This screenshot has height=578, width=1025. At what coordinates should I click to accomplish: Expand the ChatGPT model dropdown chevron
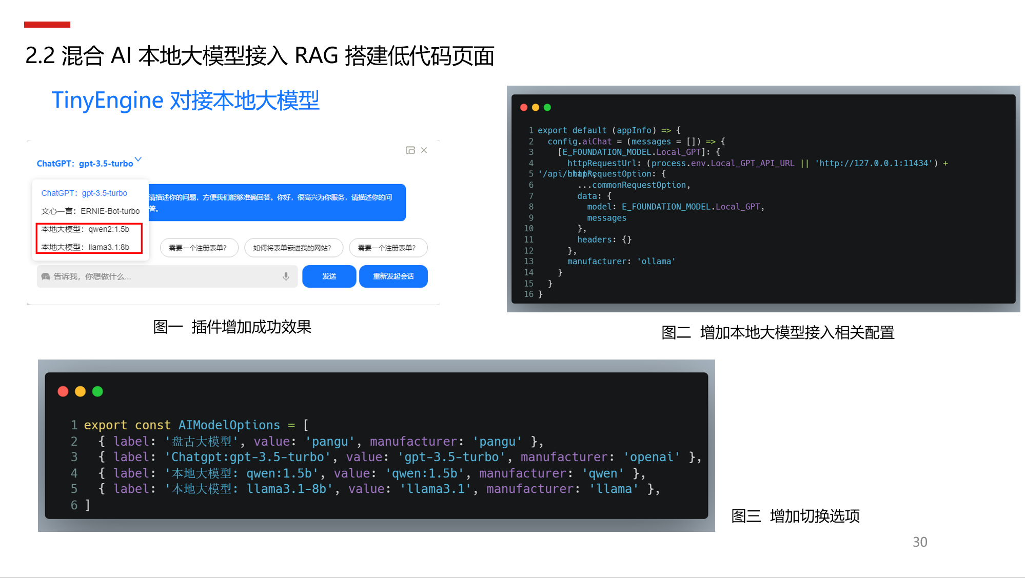(138, 160)
